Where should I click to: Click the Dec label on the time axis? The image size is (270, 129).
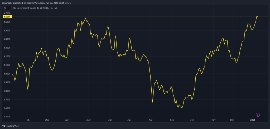pos(232,120)
